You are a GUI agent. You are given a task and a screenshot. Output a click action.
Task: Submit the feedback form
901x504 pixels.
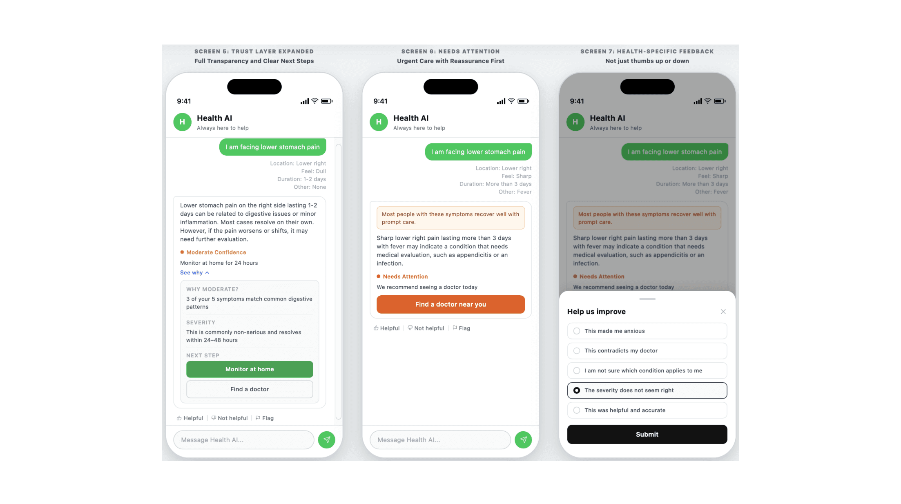click(x=647, y=435)
